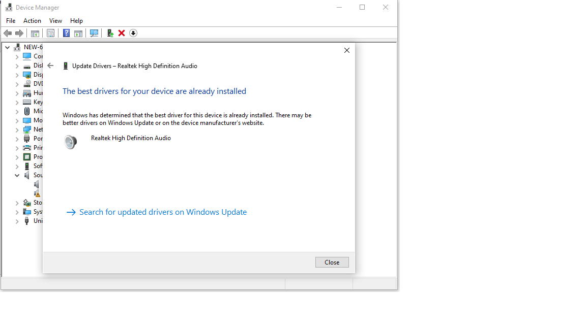
Task: Click the Back arrow in Device Manager toolbar
Action: [x=8, y=33]
